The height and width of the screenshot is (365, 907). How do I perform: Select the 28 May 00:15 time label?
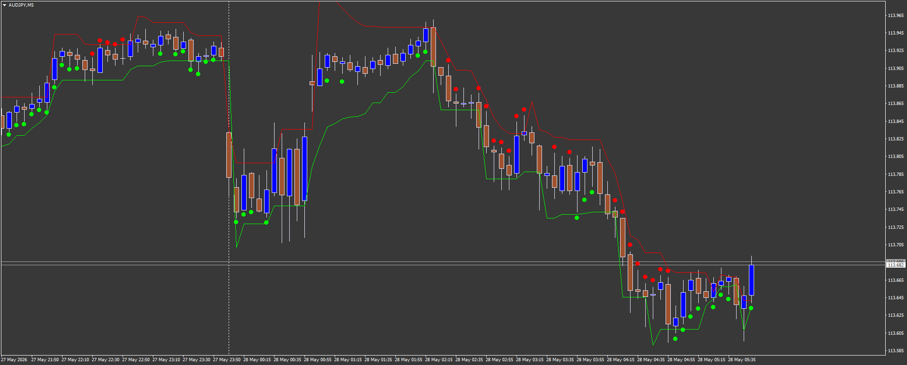(257, 360)
